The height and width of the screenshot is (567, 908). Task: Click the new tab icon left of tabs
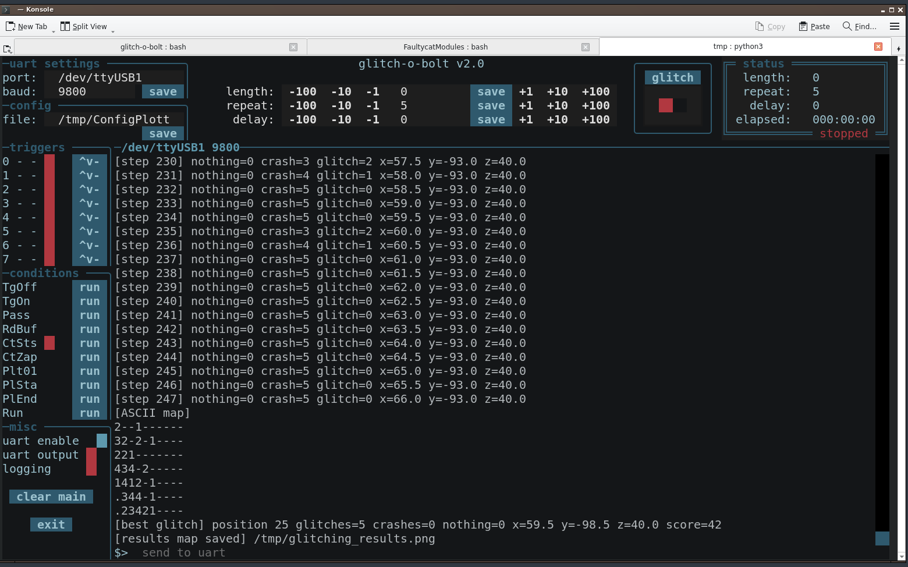pyautogui.click(x=7, y=49)
